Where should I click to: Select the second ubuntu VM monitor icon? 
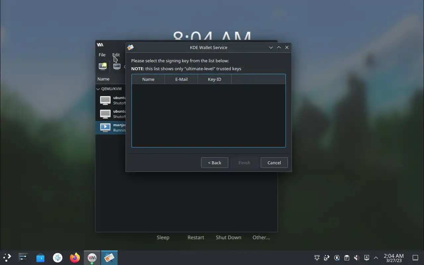click(105, 114)
